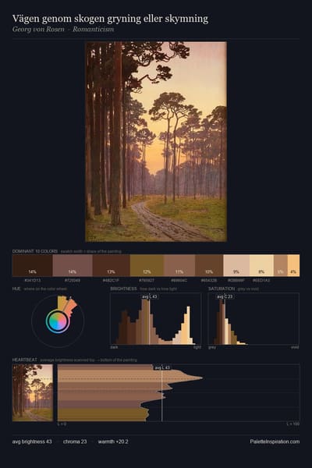Click the 'avg L 43' brightness histogram label
The width and height of the screenshot is (312, 468).
[149, 296]
